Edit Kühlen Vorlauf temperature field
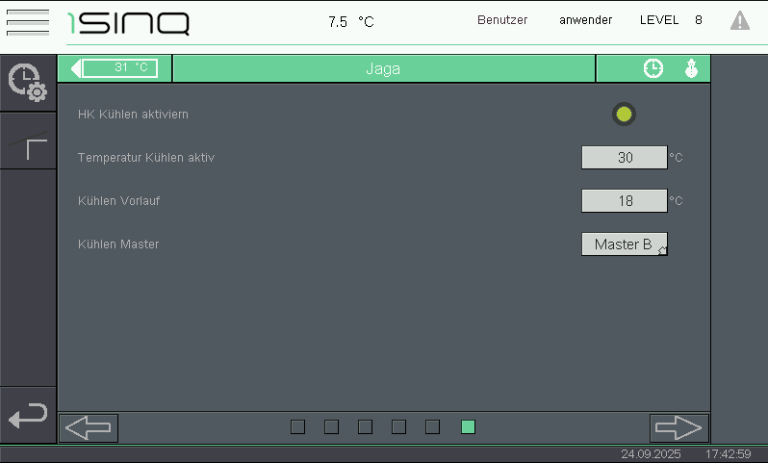Image resolution: width=768 pixels, height=463 pixels. tap(624, 201)
